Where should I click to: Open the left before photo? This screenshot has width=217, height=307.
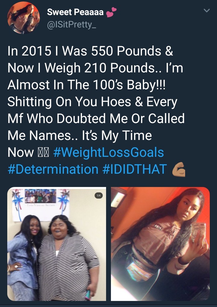pos(57,244)
